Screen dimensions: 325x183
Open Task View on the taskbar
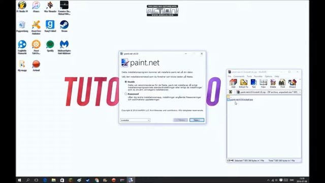point(36,180)
